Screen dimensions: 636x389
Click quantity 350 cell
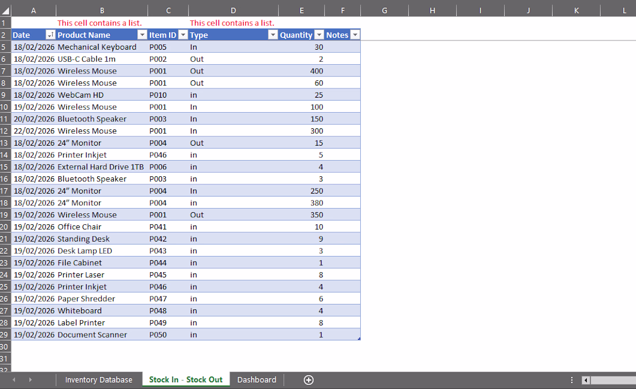pos(301,214)
